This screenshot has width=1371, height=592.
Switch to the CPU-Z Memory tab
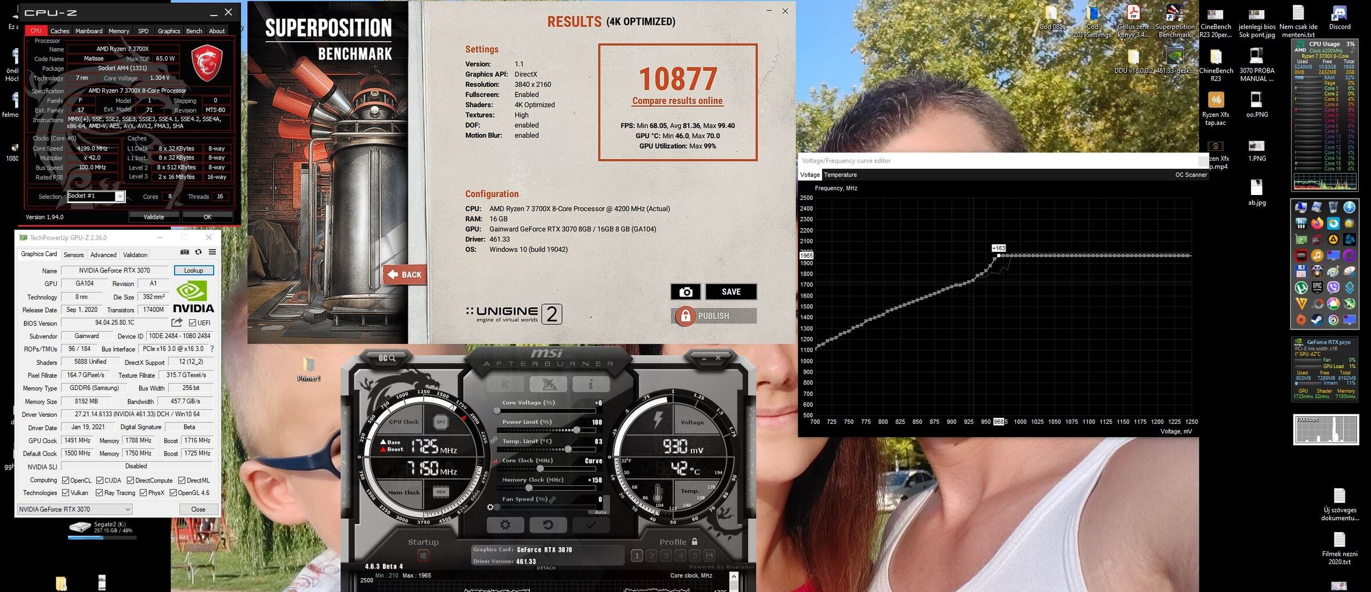click(119, 31)
